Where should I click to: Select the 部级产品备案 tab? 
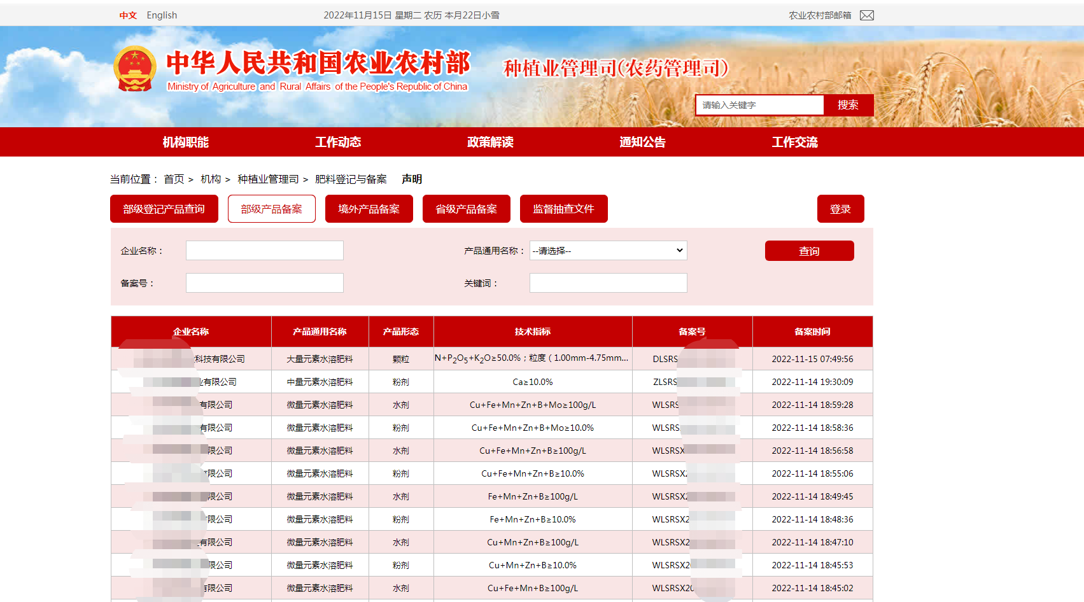pos(272,209)
